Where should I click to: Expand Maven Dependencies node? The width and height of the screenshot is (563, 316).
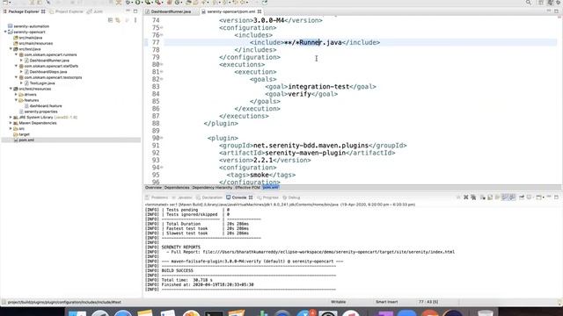click(x=11, y=123)
